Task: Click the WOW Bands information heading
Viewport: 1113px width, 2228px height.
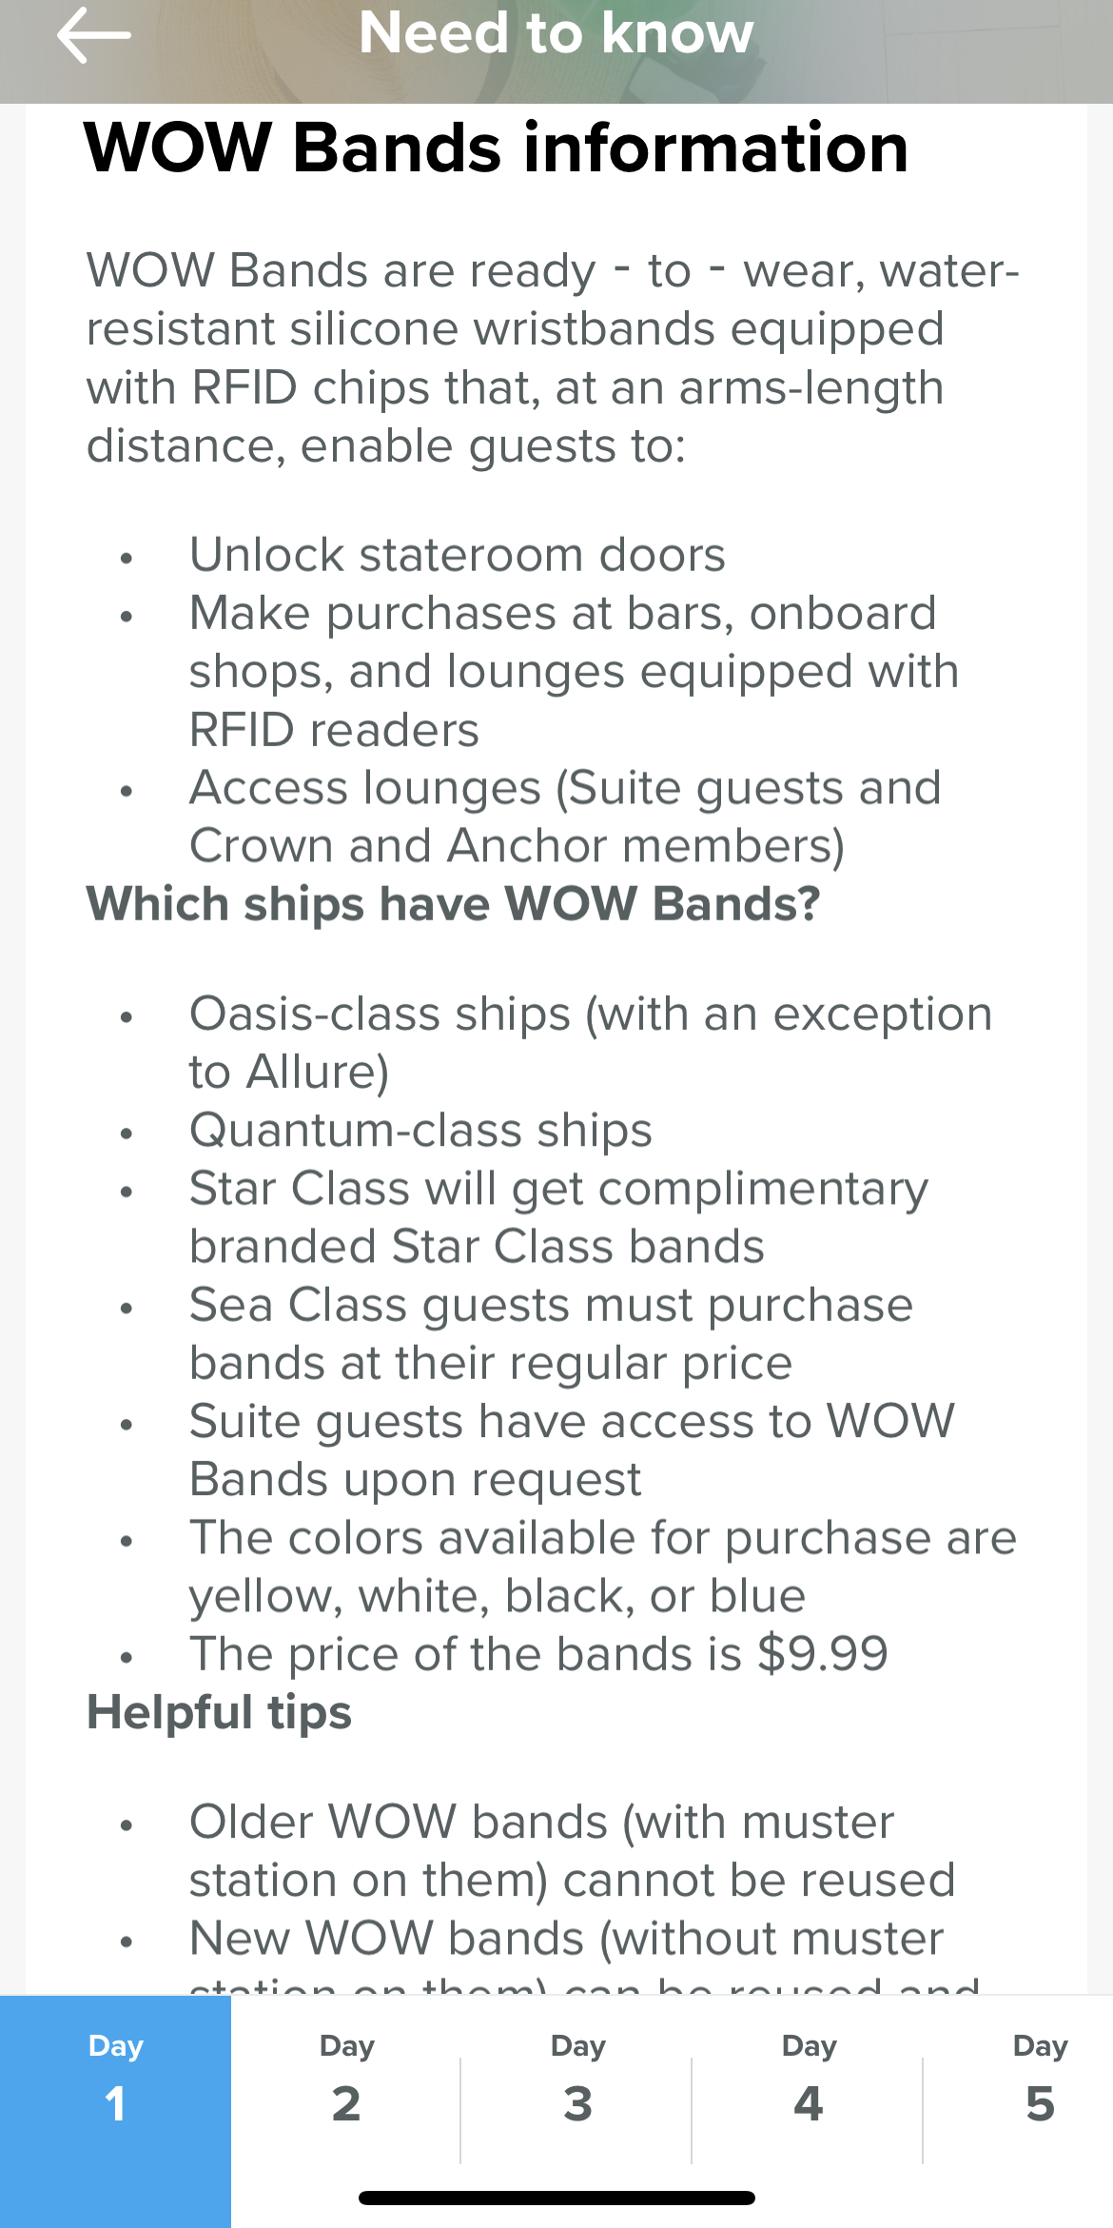Action: (x=497, y=148)
